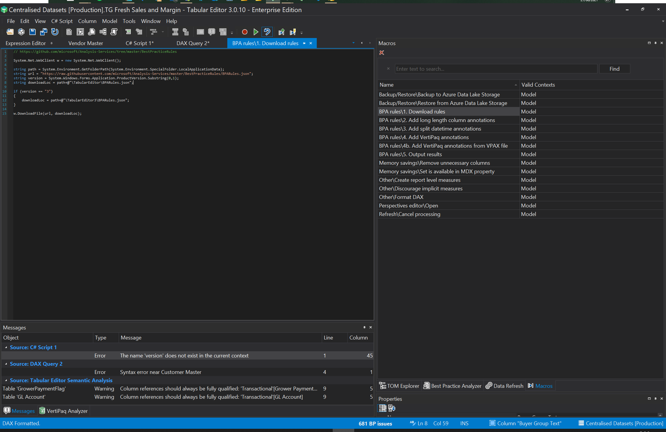Select the Data Refresh view
The height and width of the screenshot is (432, 666).
[504, 386]
